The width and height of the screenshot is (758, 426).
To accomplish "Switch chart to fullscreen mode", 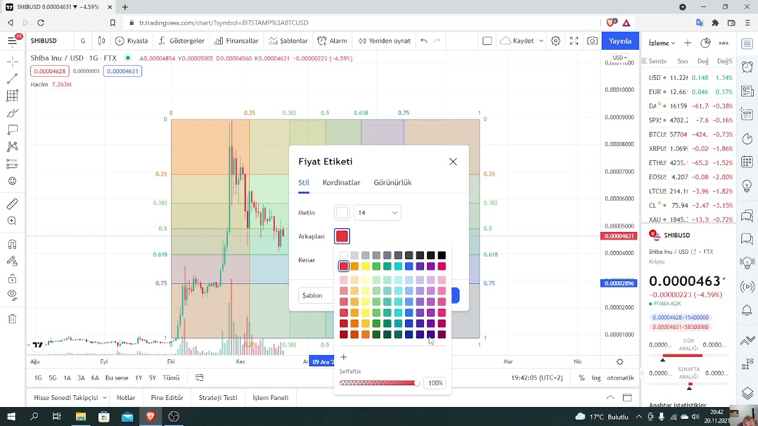I will [574, 41].
